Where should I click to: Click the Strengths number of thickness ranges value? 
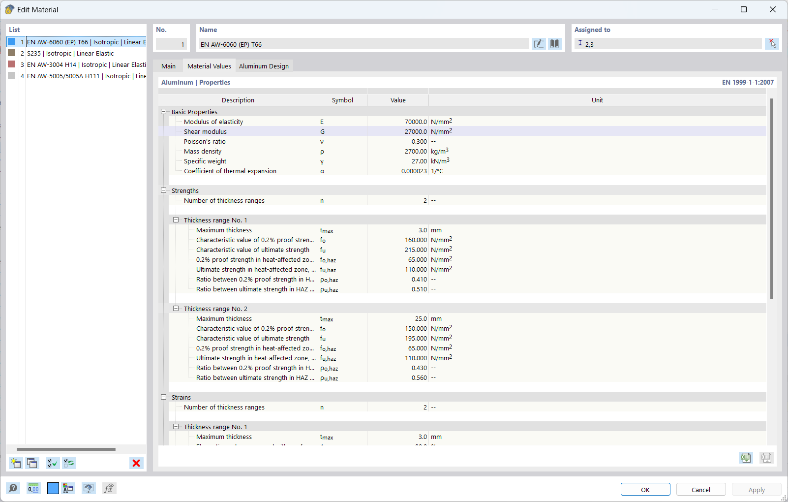[397, 200]
